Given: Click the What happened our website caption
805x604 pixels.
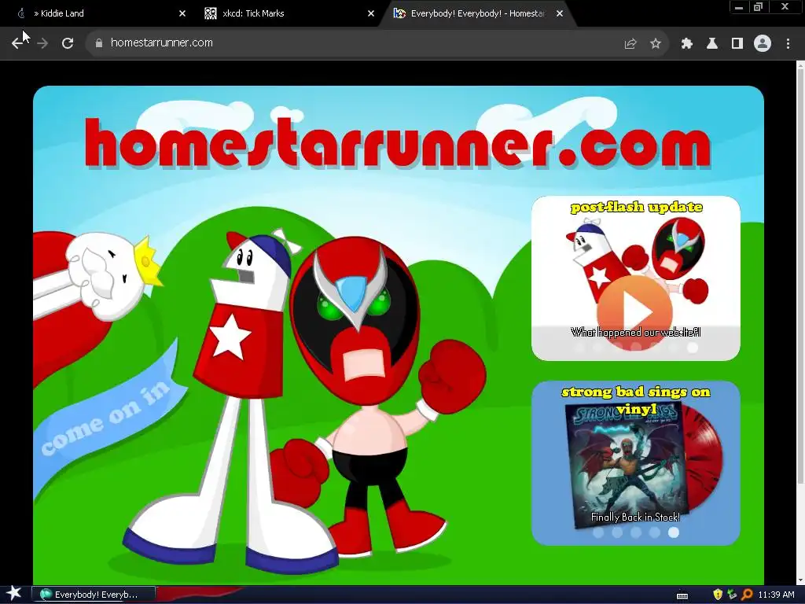Looking at the screenshot, I should tap(635, 333).
